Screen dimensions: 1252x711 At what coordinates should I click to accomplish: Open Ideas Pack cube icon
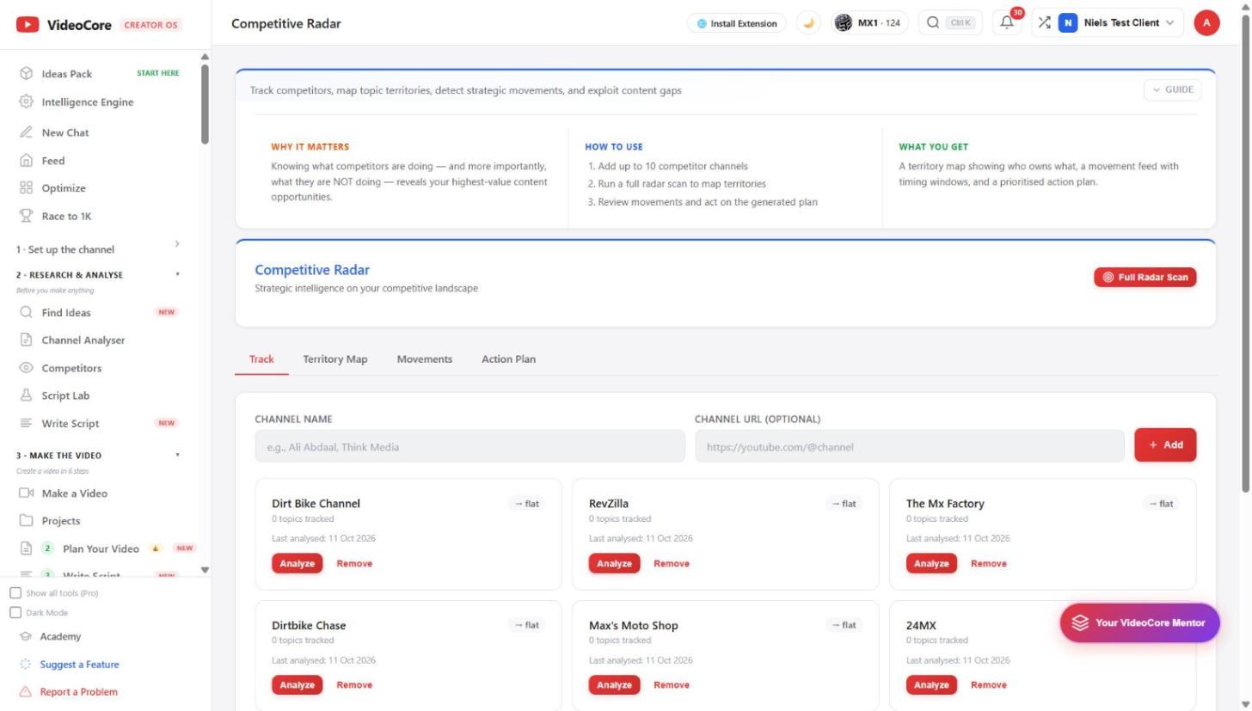click(x=26, y=74)
